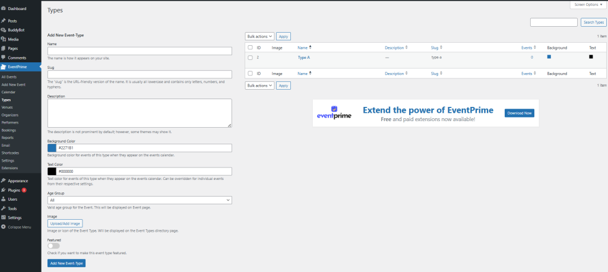Open Add New Event submenu item
The height and width of the screenshot is (272, 608).
(x=14, y=84)
